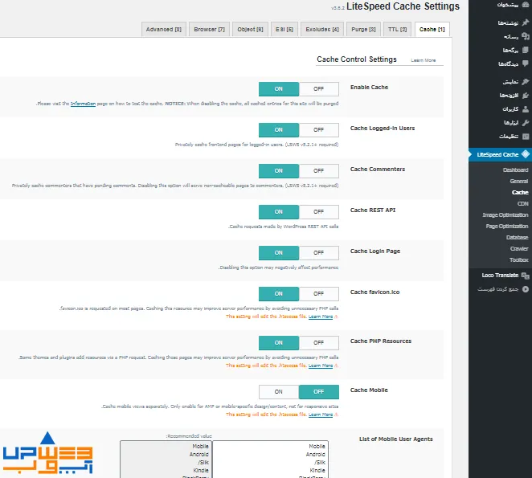Set Cache REST API to OFF

point(318,212)
